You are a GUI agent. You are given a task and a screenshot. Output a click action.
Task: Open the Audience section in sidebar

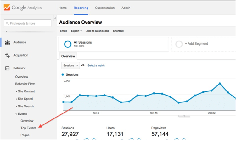(x=20, y=42)
